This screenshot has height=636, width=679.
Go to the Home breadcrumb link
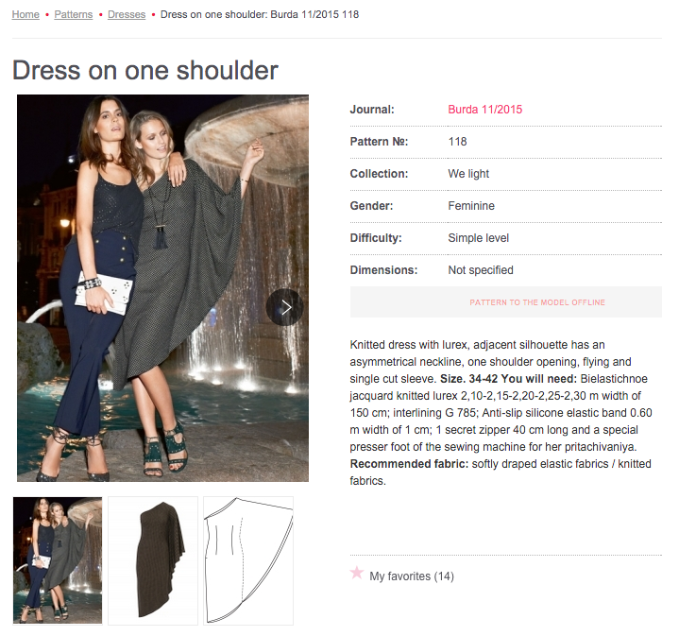click(x=25, y=14)
